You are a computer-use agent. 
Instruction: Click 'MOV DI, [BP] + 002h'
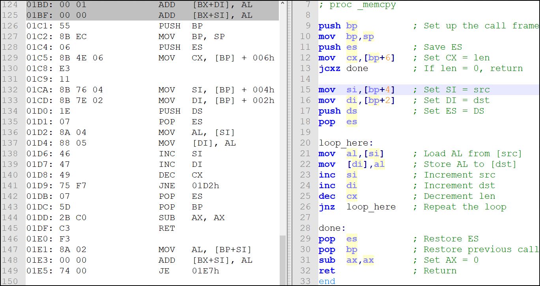point(216,101)
